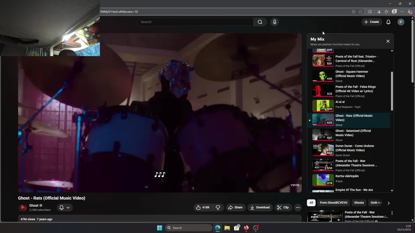The image size is (415, 233).
Task: Open Edge split screen icon in address bar
Action: 353,12
